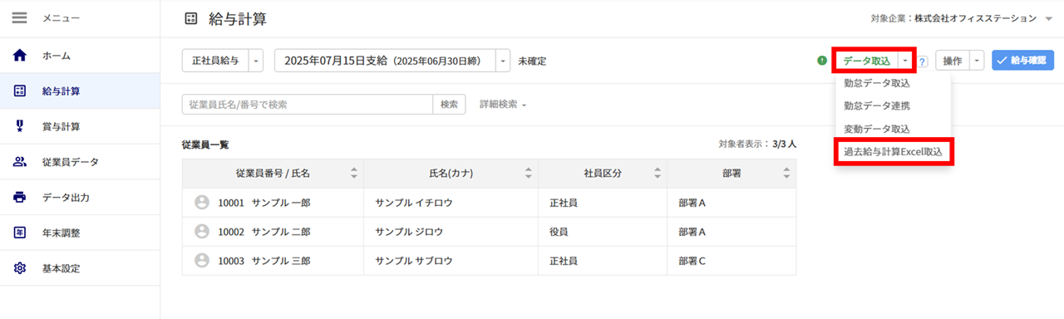Click the 未確定 status text
Image resolution: width=1064 pixels, height=319 pixels.
click(532, 61)
